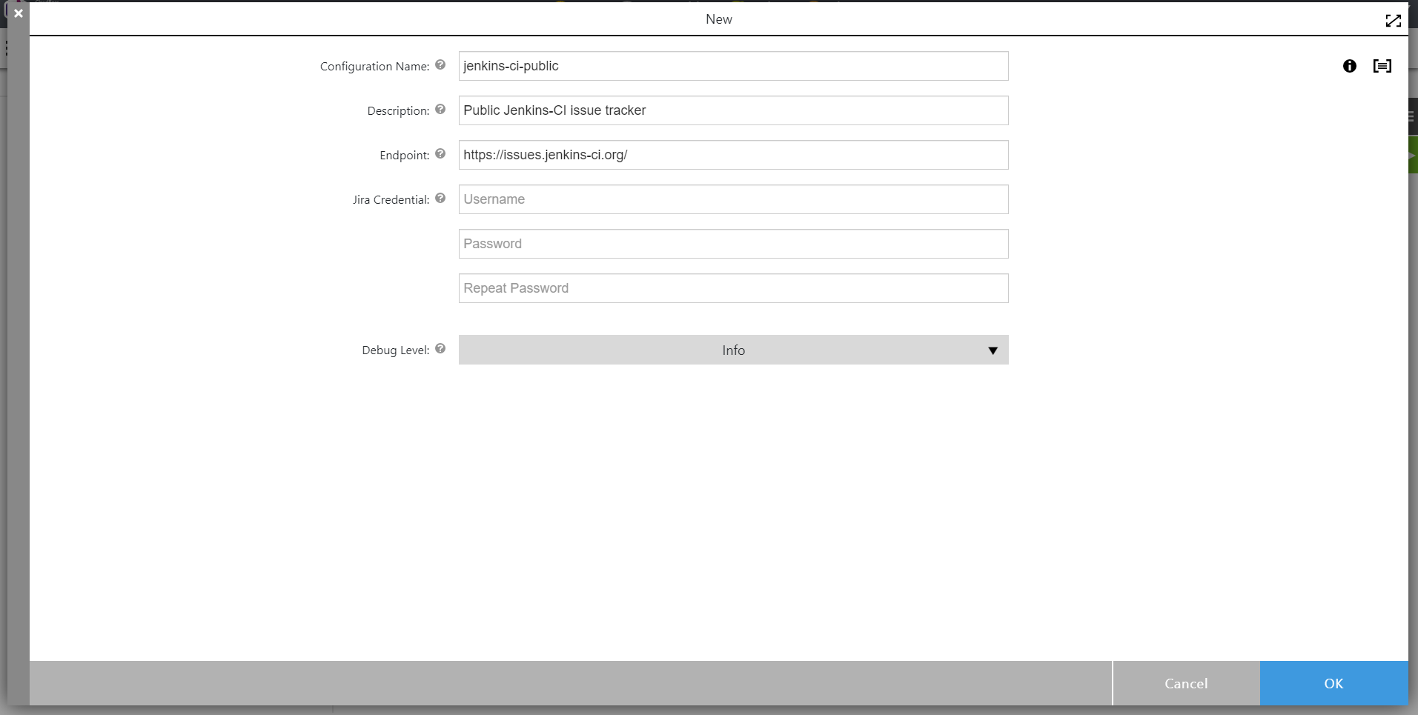Click the bracketed-lines icon beside the info icon
Viewport: 1418px width, 715px height.
point(1382,66)
